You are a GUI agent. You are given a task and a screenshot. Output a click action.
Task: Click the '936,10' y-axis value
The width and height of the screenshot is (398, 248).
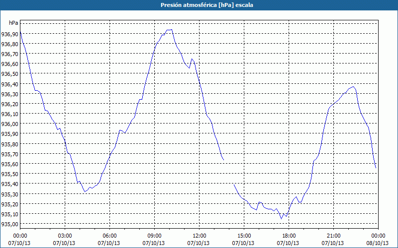9,114
